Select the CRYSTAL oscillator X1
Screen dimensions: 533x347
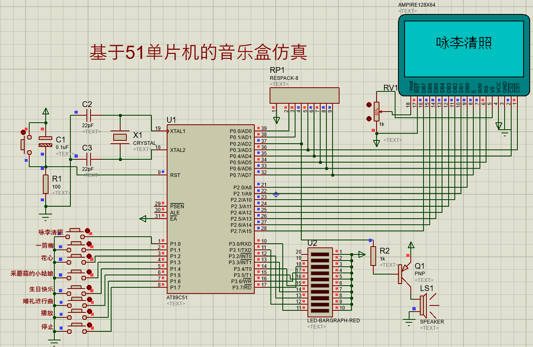click(x=119, y=137)
